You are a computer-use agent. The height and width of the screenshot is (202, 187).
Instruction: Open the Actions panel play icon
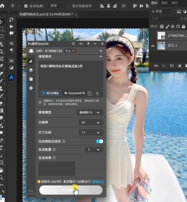(x=12, y=27)
